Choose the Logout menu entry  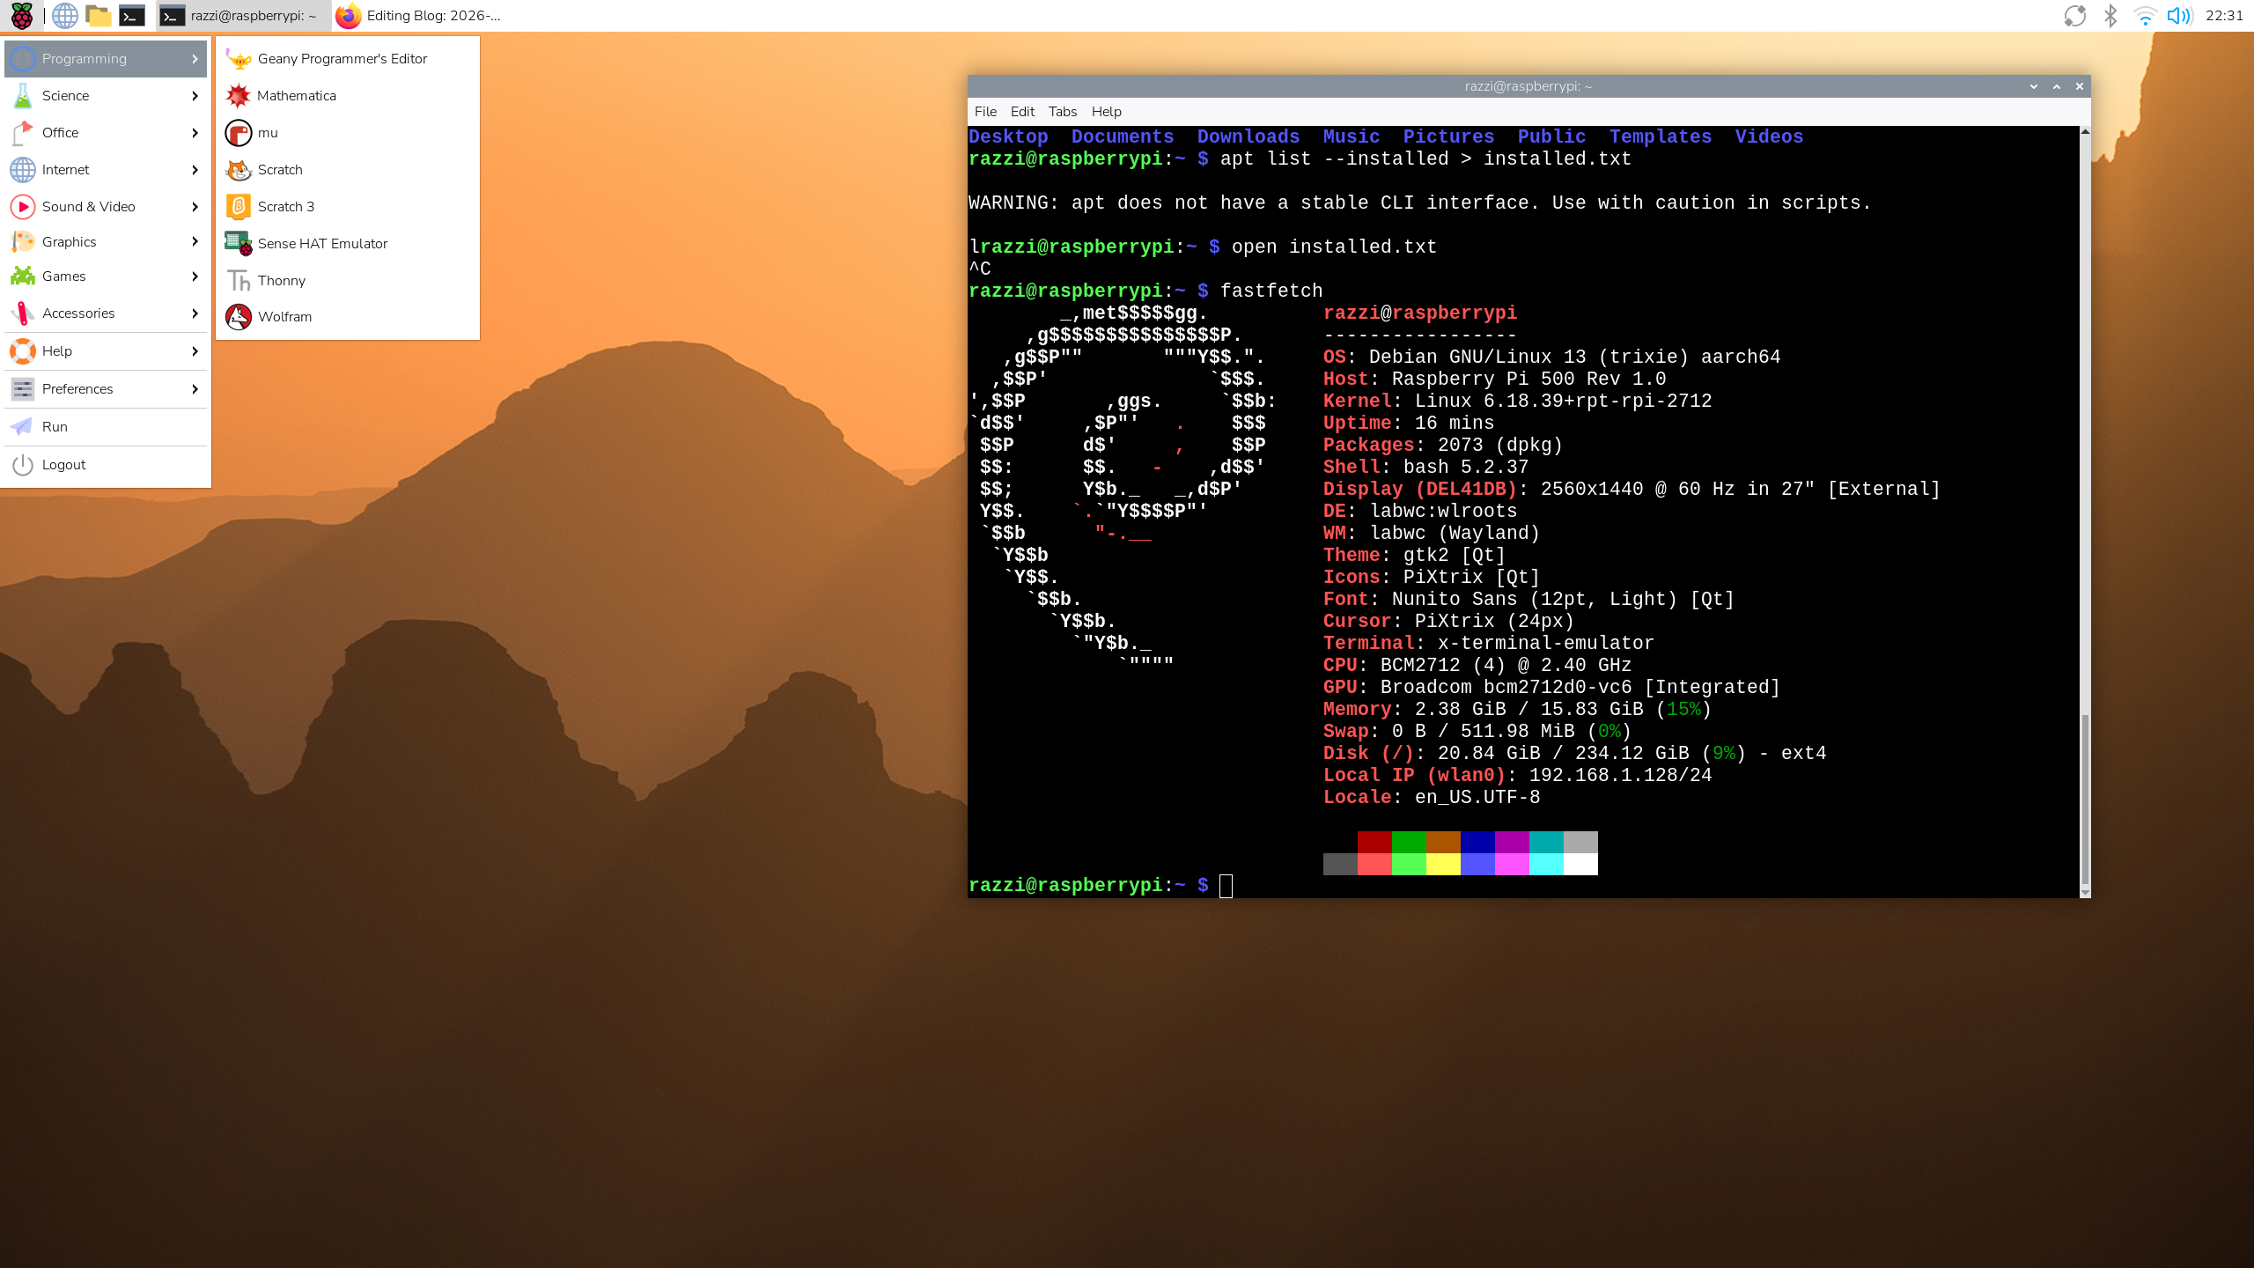[x=106, y=465]
